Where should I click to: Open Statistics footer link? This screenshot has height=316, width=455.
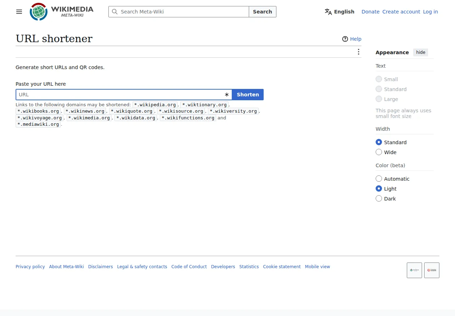pyautogui.click(x=249, y=267)
